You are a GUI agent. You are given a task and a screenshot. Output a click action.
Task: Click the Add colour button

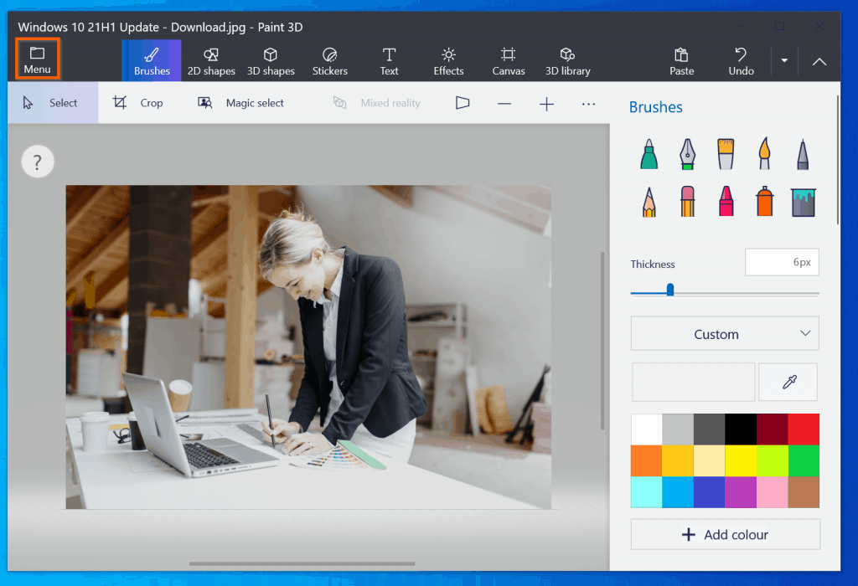pyautogui.click(x=725, y=534)
